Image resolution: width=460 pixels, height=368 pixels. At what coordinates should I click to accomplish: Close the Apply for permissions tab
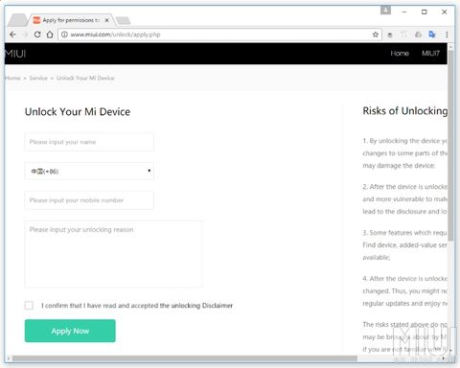pos(106,20)
